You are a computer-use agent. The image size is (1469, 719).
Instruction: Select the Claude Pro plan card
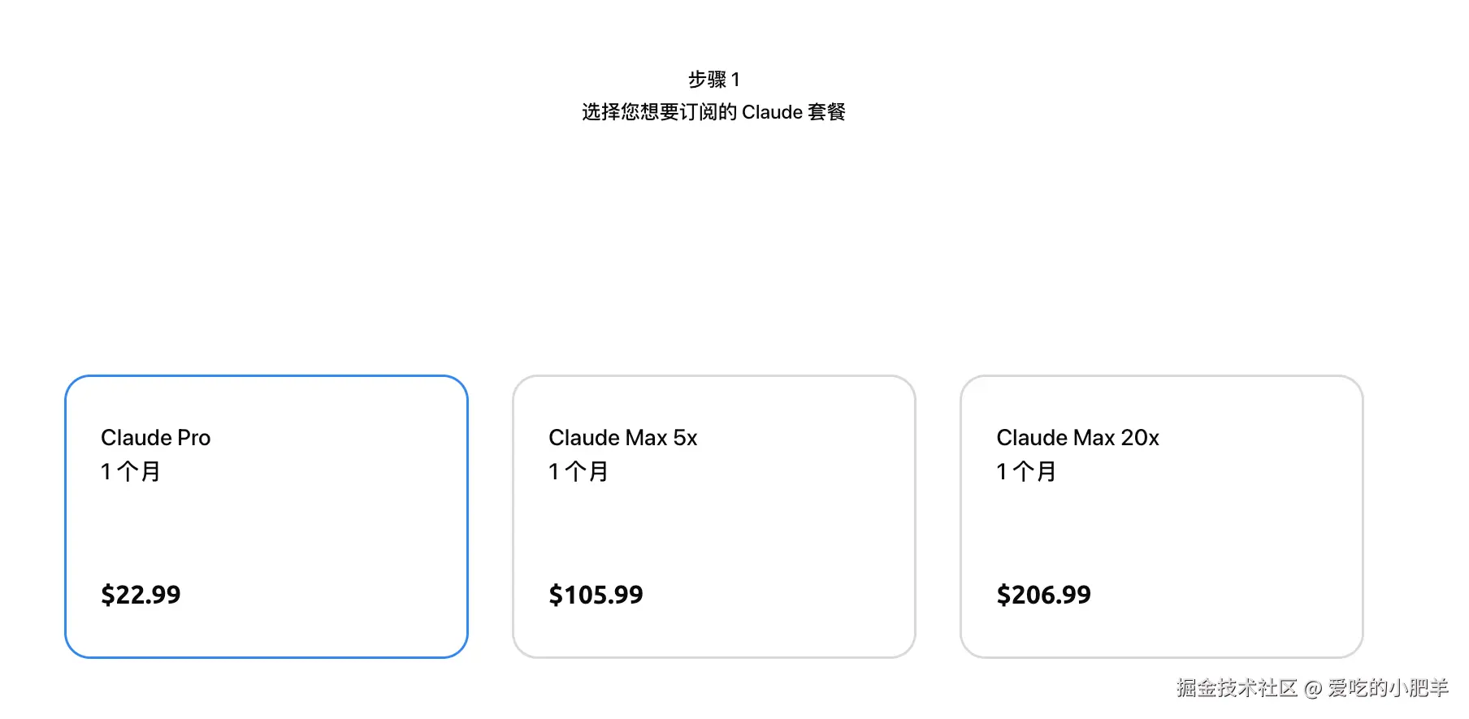[x=266, y=517]
